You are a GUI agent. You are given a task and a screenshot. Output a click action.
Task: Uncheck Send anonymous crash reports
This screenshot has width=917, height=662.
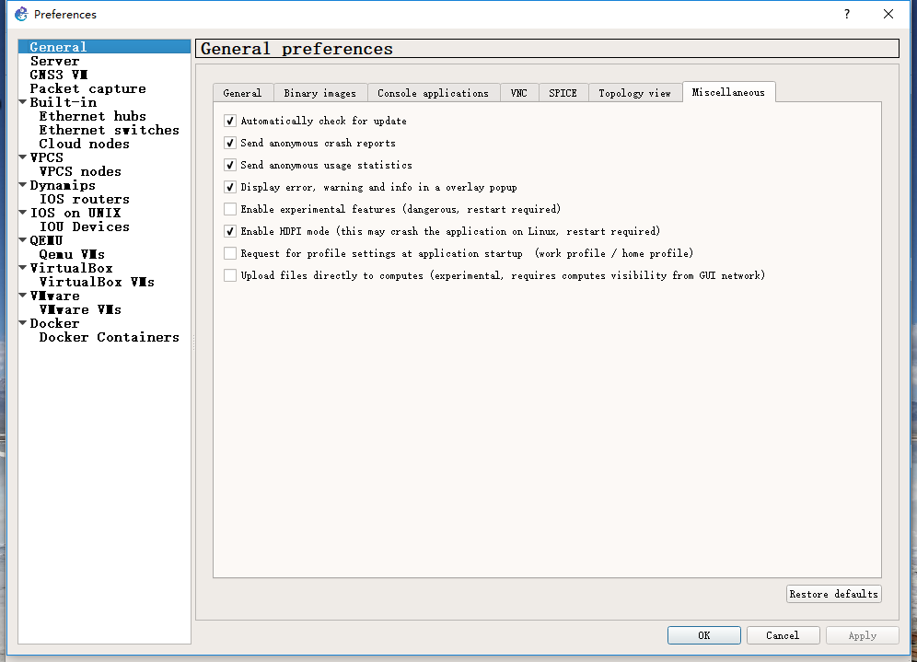(230, 143)
